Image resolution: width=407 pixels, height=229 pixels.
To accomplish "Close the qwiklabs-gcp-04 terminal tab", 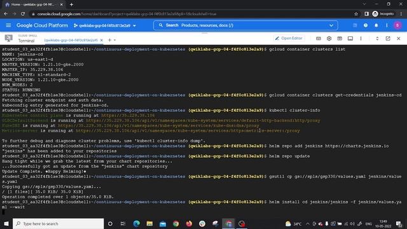I will coord(102,40).
